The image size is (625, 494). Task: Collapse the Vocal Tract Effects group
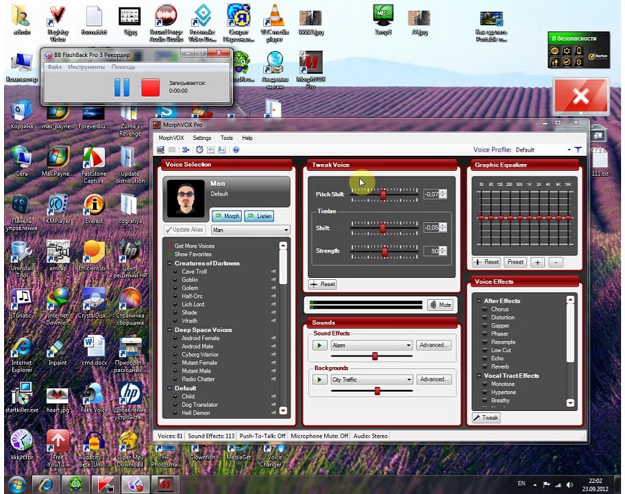(x=479, y=375)
